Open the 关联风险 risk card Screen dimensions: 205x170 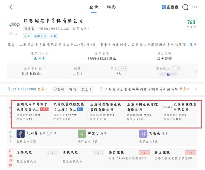[x=83, y=157]
